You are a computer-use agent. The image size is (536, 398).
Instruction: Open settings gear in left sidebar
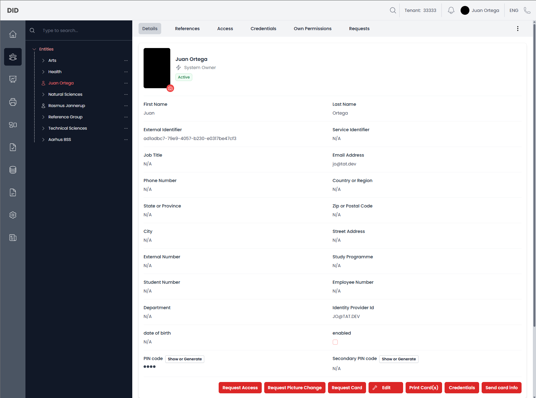tap(13, 215)
